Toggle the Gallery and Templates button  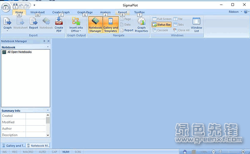111,25
